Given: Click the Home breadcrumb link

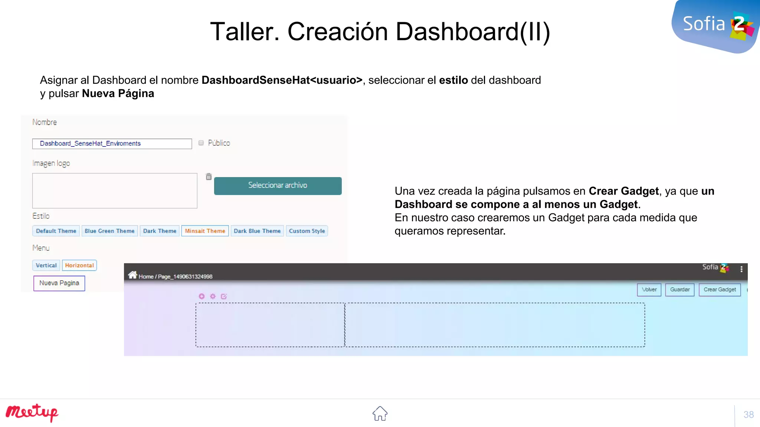Looking at the screenshot, I should [146, 277].
